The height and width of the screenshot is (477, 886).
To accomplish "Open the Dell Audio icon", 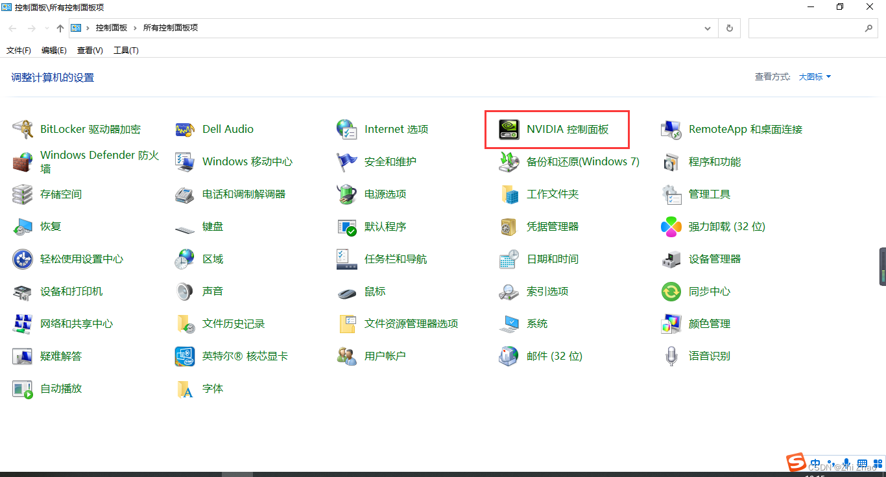I will [x=185, y=129].
